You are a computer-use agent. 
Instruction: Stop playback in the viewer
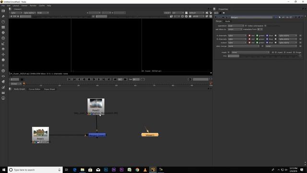[89, 79]
